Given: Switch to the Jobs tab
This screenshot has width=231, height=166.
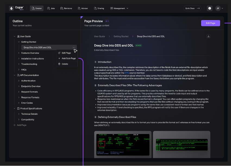Looking at the screenshot, I should tap(51, 8).
